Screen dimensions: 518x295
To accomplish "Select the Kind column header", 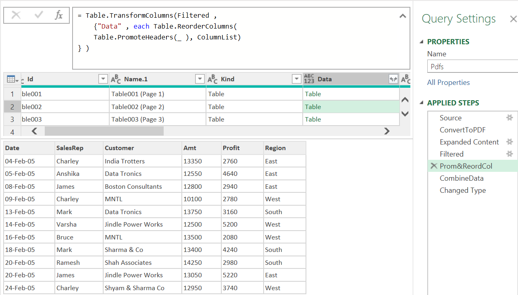I will (254, 79).
